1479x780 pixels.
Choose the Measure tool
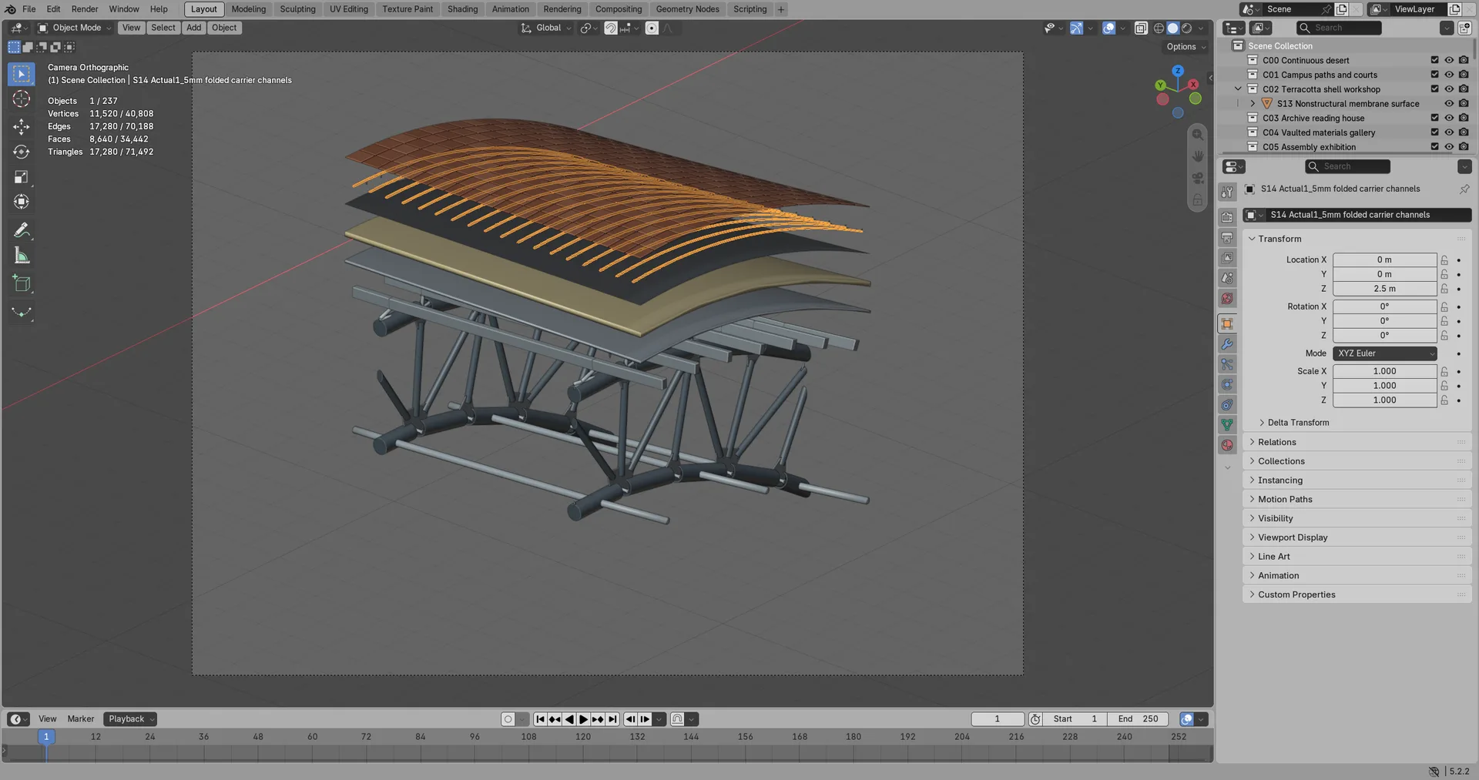coord(22,256)
